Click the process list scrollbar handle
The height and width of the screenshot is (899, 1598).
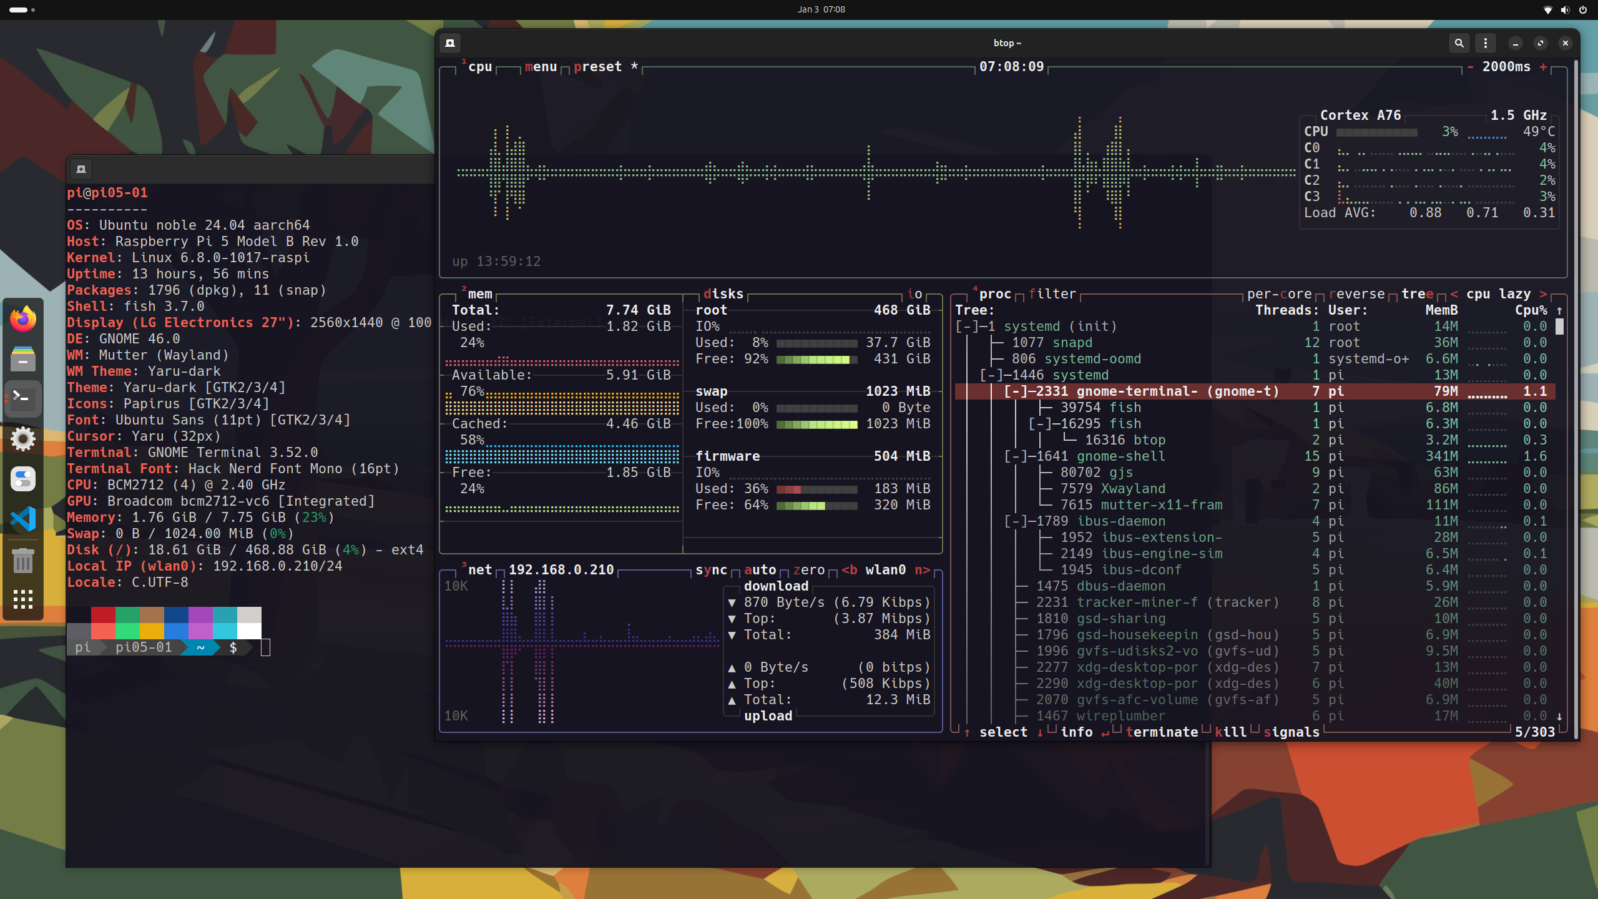tap(1559, 327)
